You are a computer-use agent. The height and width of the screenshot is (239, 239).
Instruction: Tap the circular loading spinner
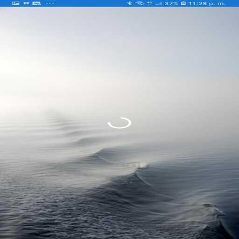point(119,123)
